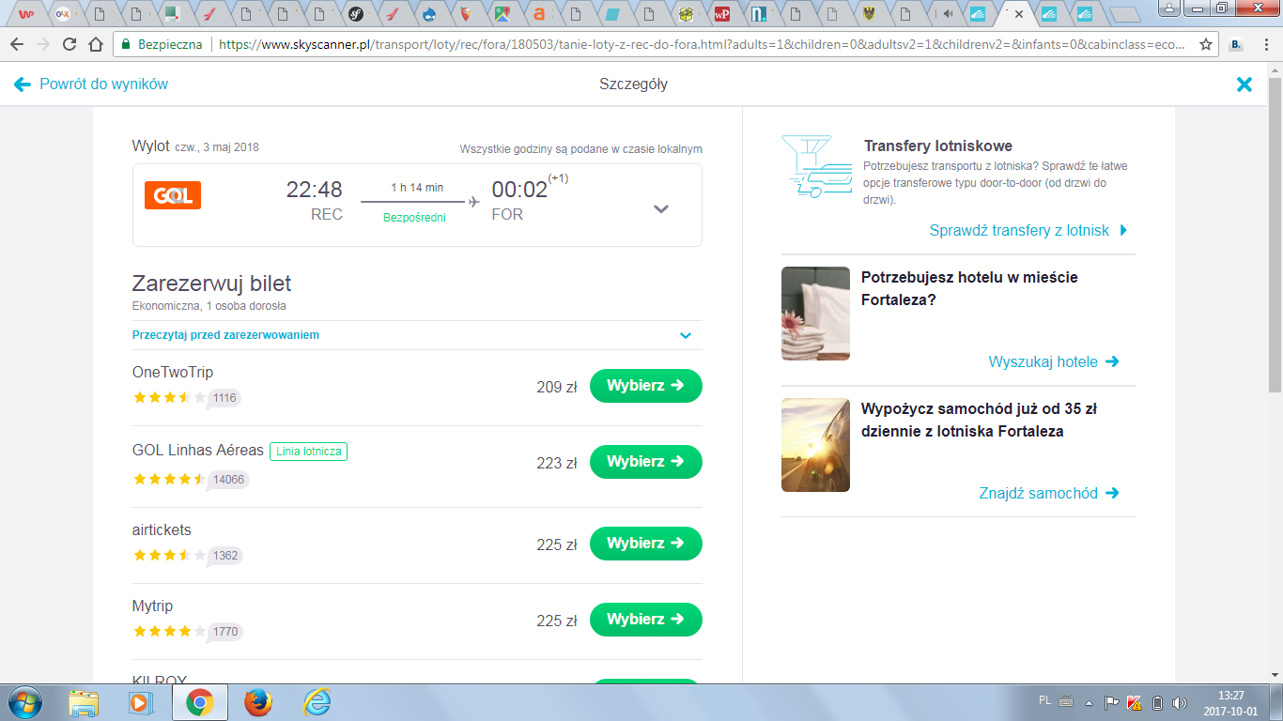Open a new browser tab
Image resolution: width=1283 pixels, height=721 pixels.
pos(1123,14)
